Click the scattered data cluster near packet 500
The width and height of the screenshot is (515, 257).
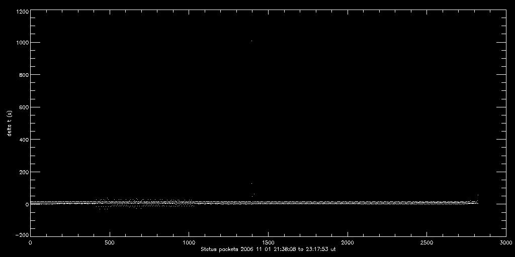click(x=108, y=203)
